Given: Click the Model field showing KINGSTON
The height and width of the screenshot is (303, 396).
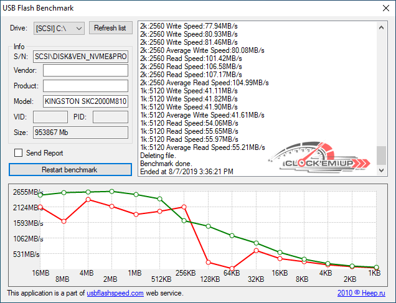Looking at the screenshot, I should tap(85, 101).
